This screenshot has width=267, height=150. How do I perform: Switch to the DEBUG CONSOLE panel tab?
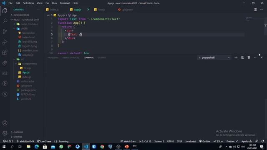point(71,57)
